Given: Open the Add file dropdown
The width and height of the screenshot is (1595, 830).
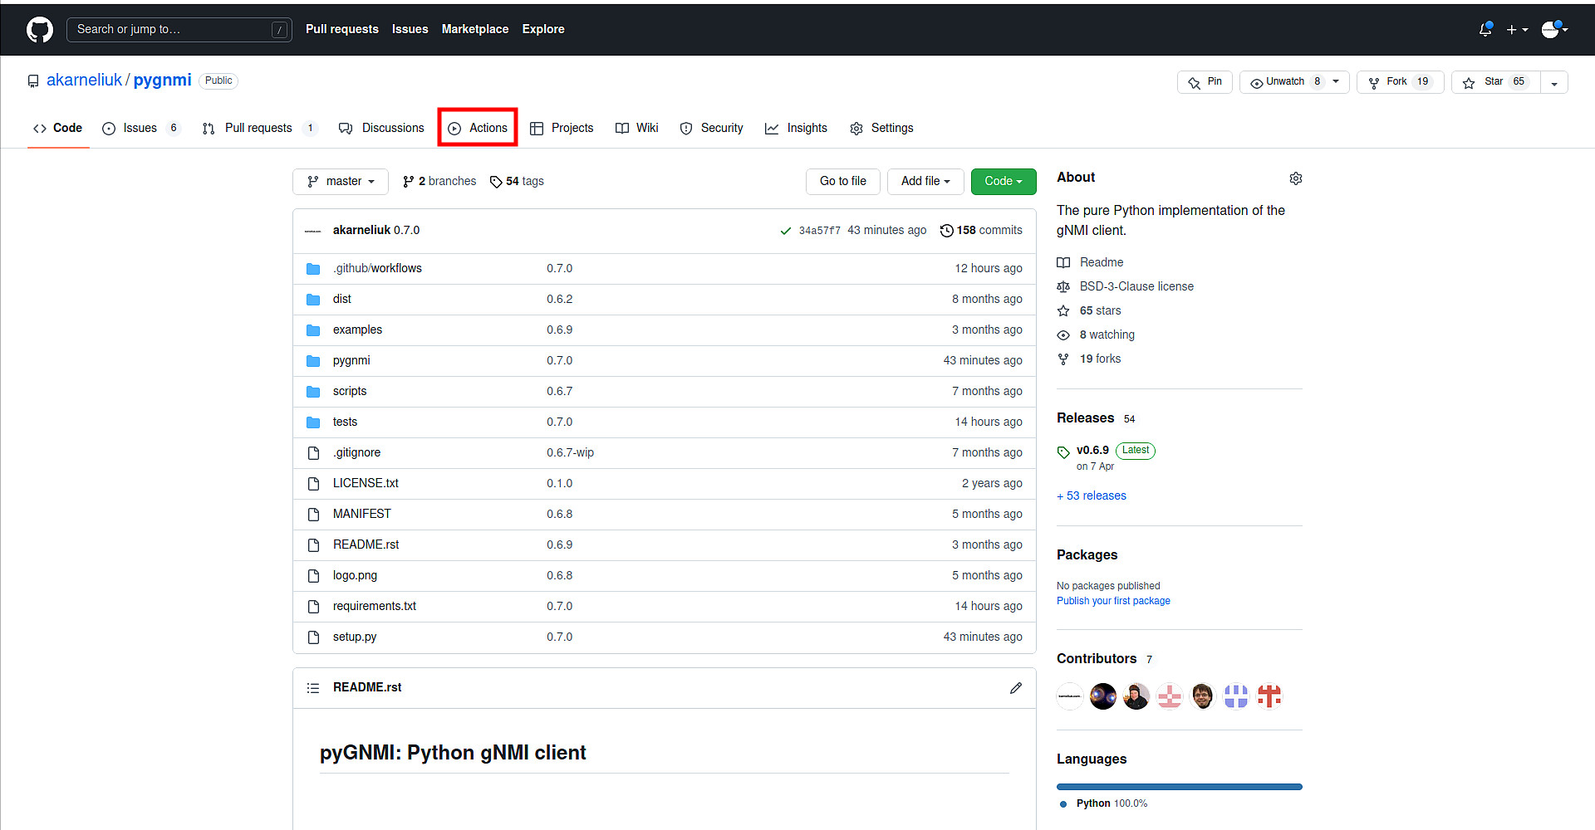Looking at the screenshot, I should tap(925, 181).
